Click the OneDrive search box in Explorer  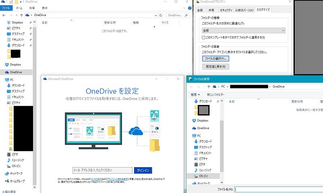[x=178, y=15]
